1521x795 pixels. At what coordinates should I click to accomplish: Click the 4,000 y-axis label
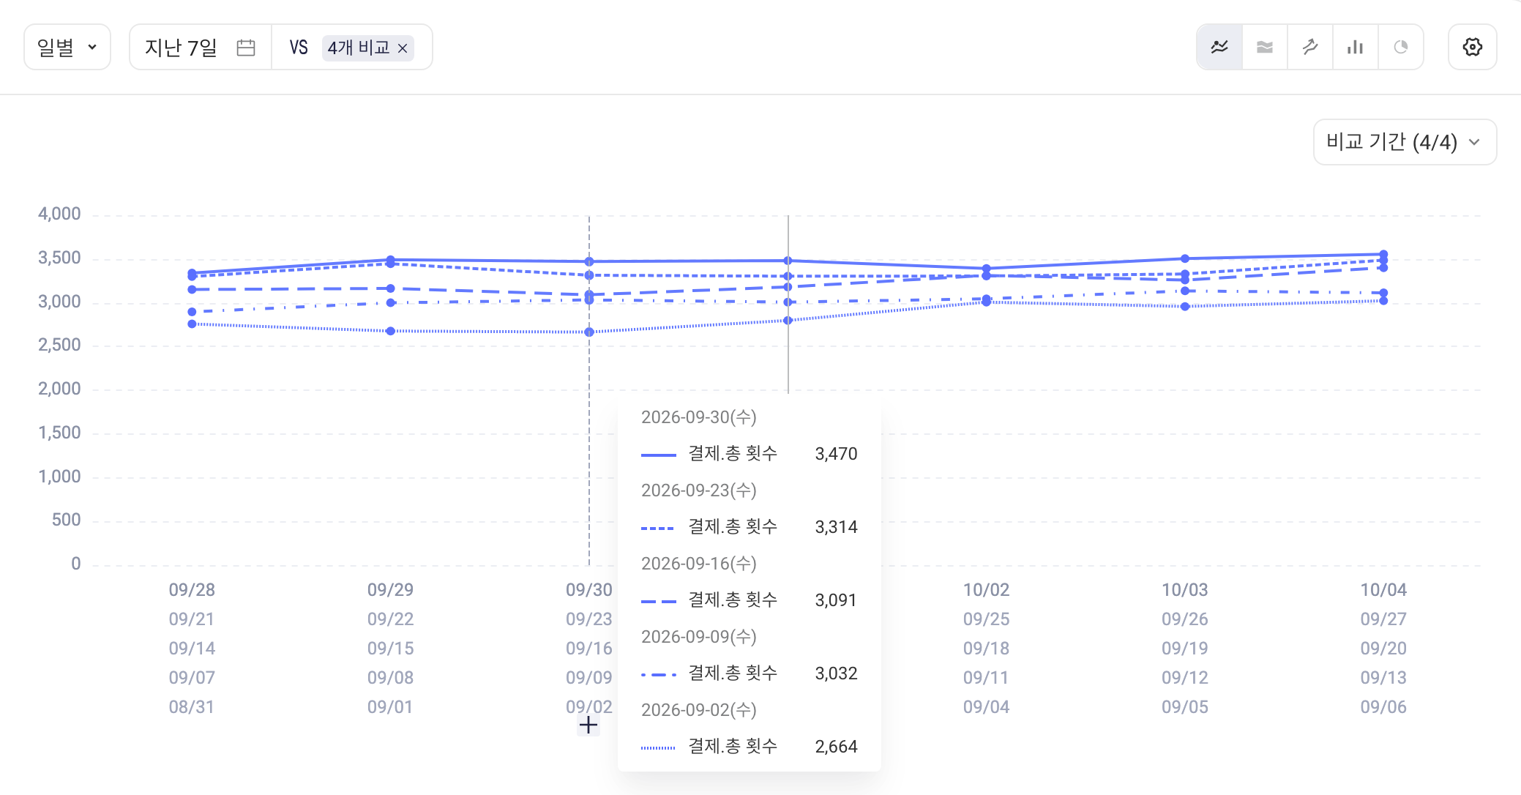59,214
